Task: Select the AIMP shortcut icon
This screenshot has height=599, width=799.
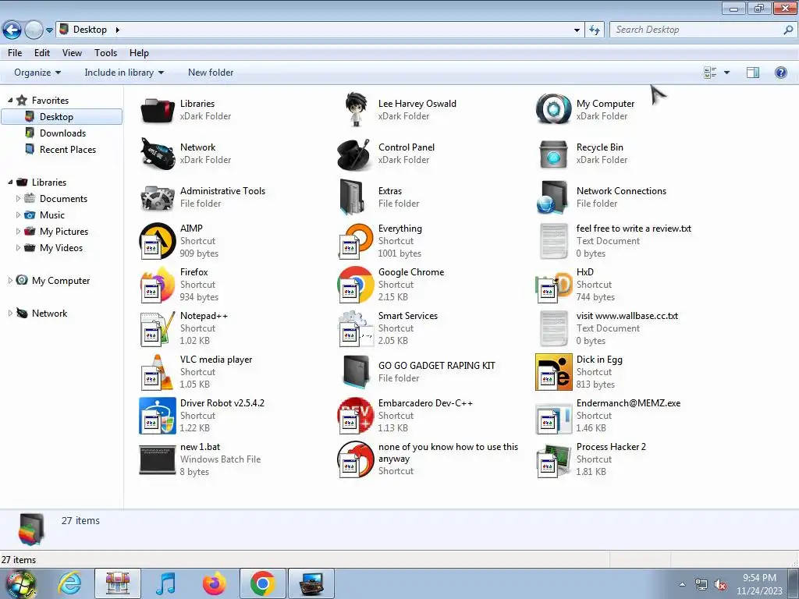Action: [158, 241]
